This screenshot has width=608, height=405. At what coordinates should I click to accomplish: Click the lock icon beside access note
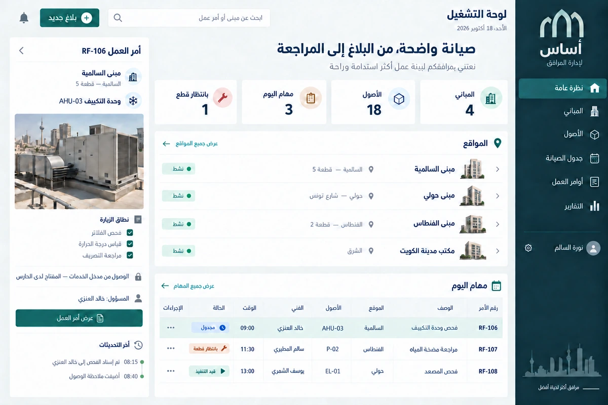coord(138,277)
